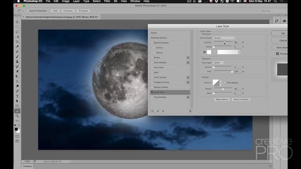
Task: Add another Gradient Overlay with plus
Action: coord(188,83)
